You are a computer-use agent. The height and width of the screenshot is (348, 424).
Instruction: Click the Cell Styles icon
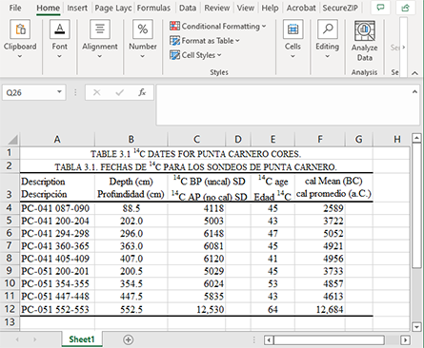pos(174,55)
